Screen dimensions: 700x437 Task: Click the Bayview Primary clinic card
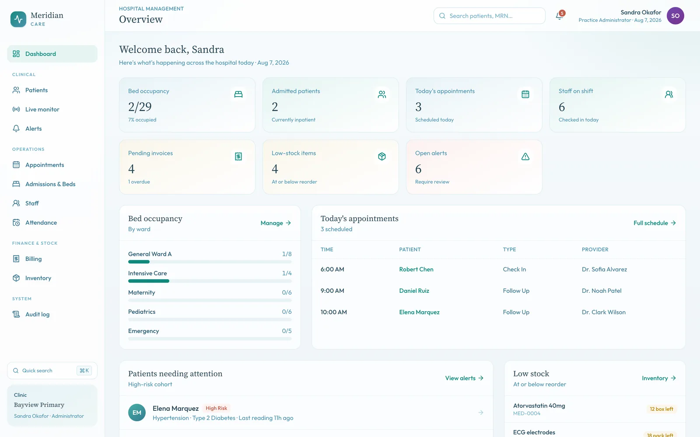click(52, 405)
